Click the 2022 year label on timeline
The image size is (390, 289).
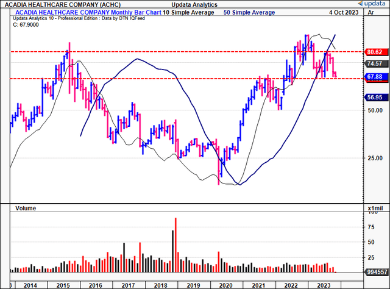coord(291,285)
